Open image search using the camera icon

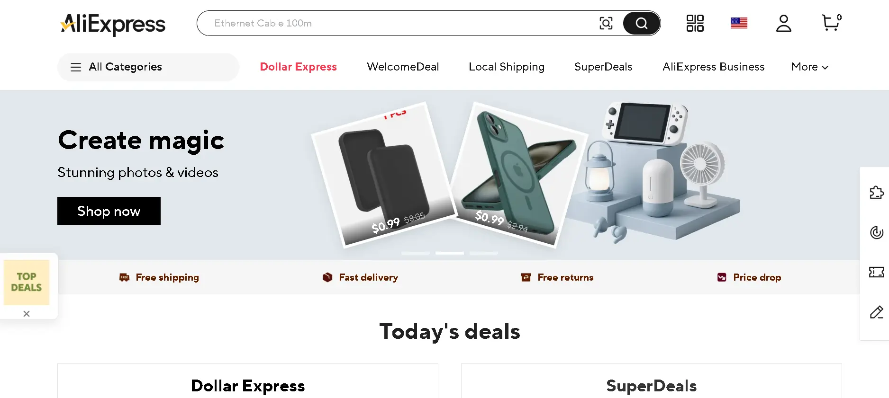pos(606,23)
